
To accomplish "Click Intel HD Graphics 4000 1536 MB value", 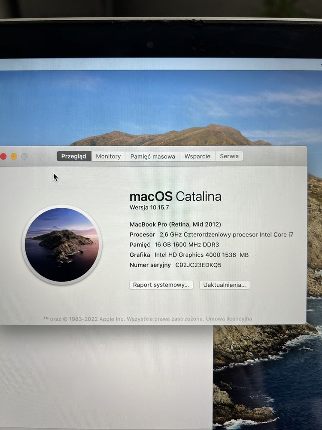I will pyautogui.click(x=201, y=255).
